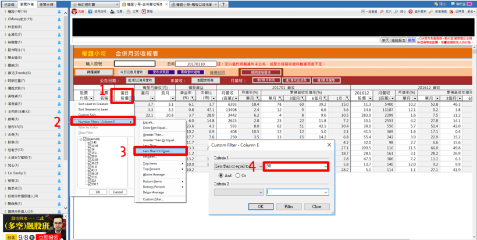Click the person icon beside CMoney官方

(x=59, y=19)
